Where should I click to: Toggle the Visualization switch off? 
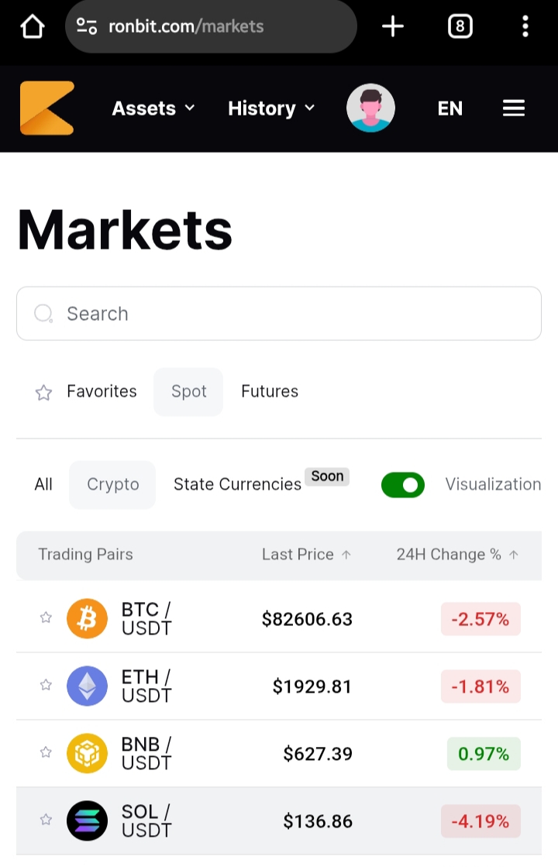(402, 485)
